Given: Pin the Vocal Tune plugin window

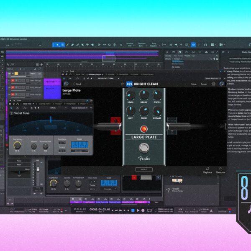Looking at the screenshot, I should (x=87, y=101).
